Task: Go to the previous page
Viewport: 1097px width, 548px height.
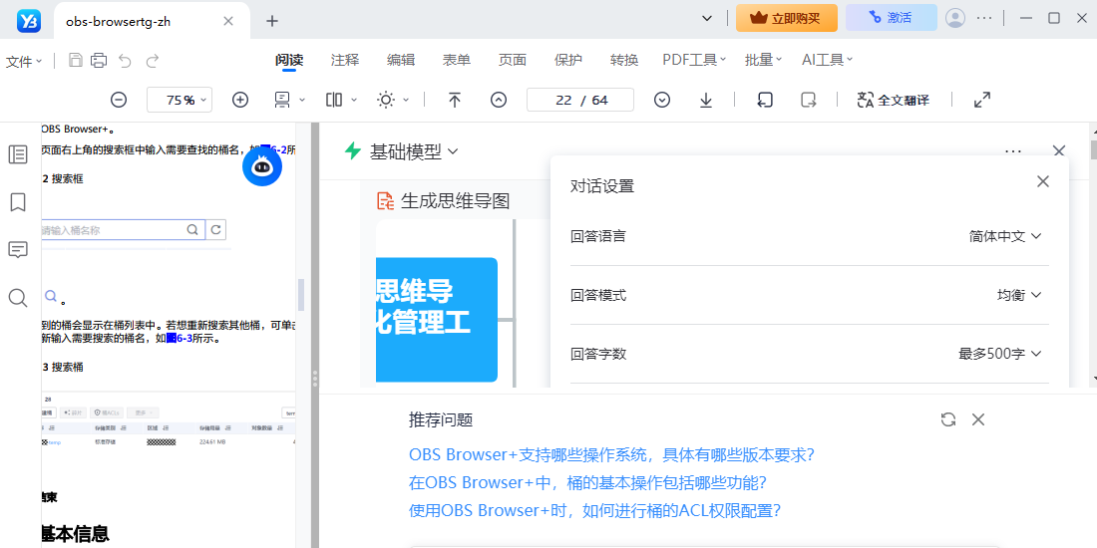Action: click(x=498, y=100)
